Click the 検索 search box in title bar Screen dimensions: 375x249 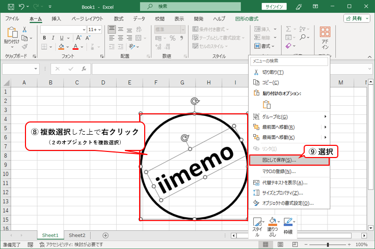pyautogui.click(x=191, y=7)
